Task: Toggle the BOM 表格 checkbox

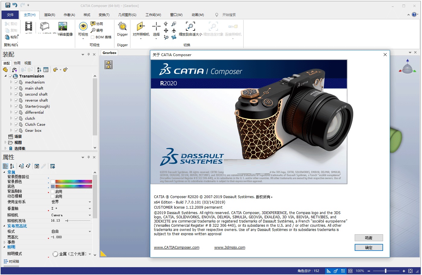Action: tap(93, 37)
